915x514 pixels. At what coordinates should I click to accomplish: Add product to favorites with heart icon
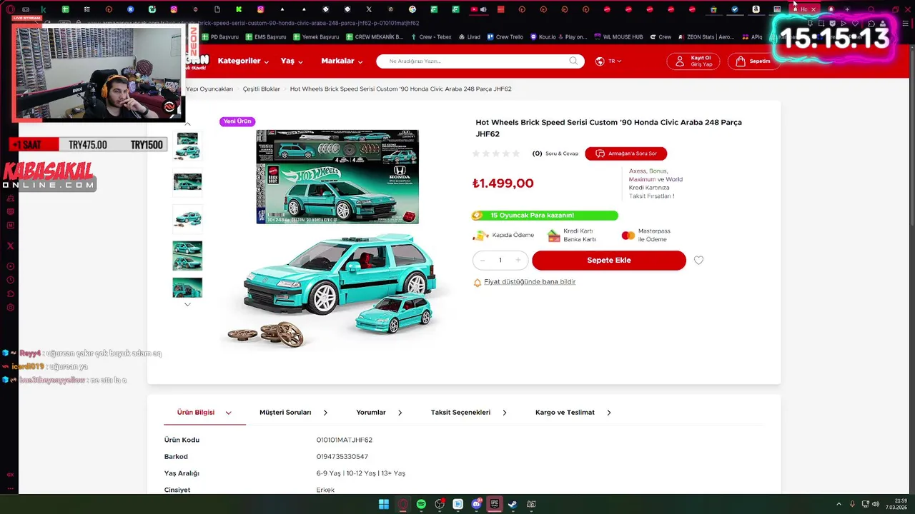pos(698,261)
